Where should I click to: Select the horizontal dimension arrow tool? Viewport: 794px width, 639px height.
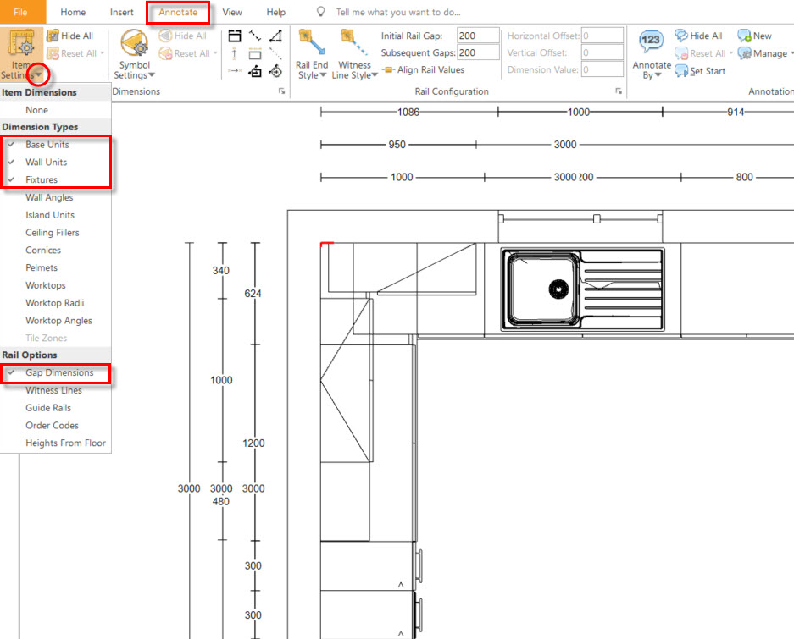click(235, 71)
